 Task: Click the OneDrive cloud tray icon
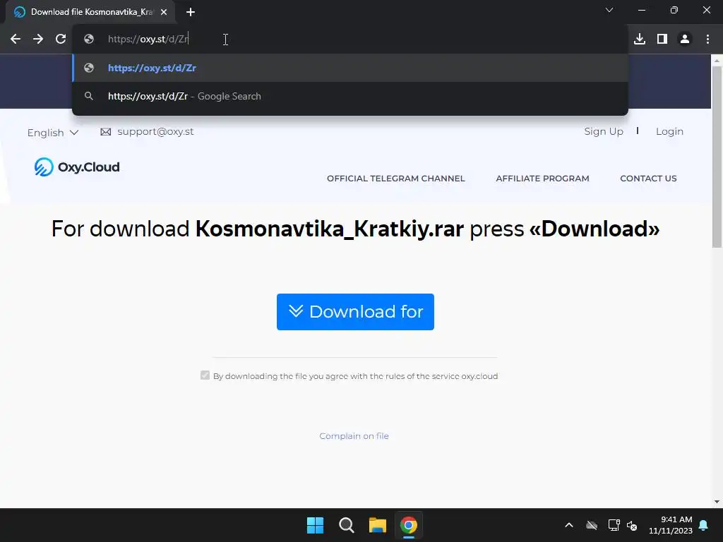coord(592,525)
